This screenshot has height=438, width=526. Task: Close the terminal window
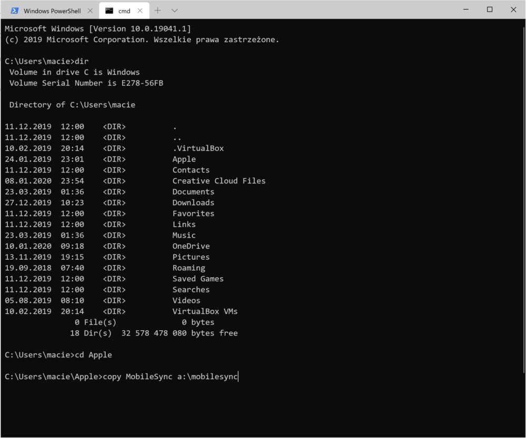pos(513,9)
